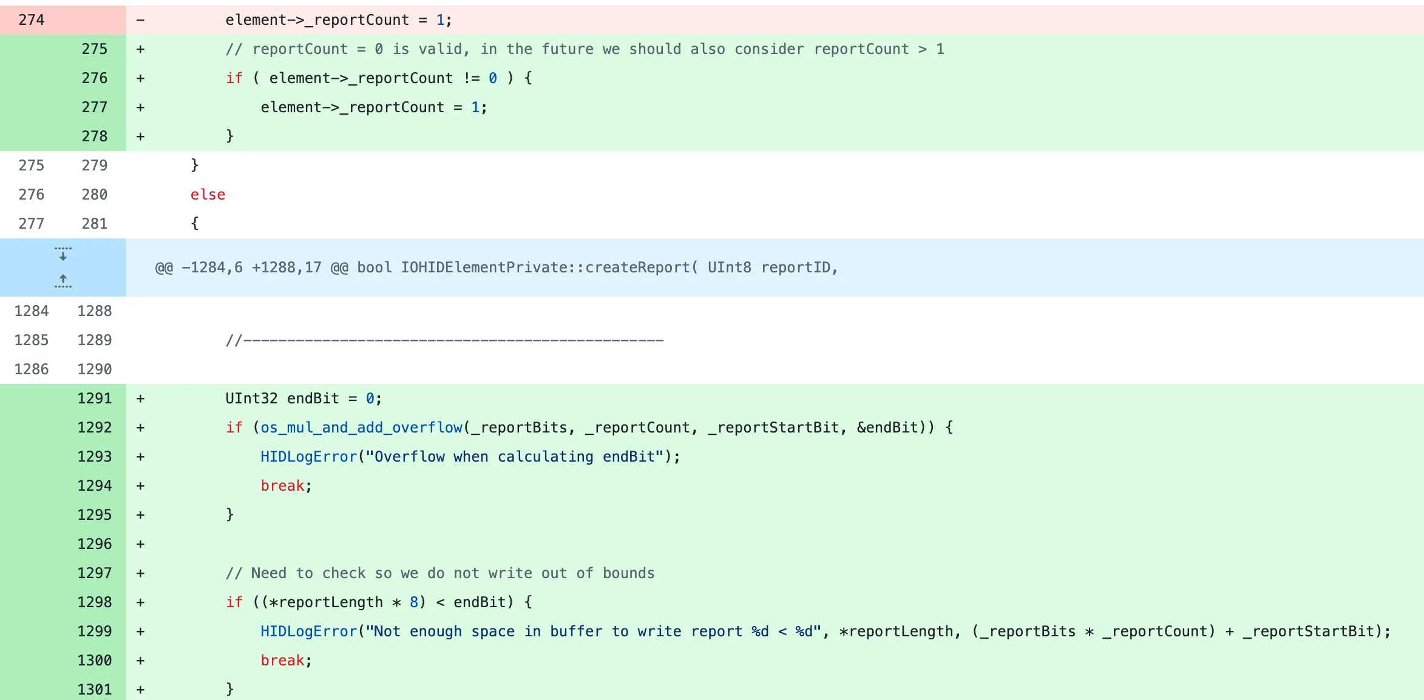Click the dashed comment separator on line 1289
1424x700 pixels.
(444, 340)
